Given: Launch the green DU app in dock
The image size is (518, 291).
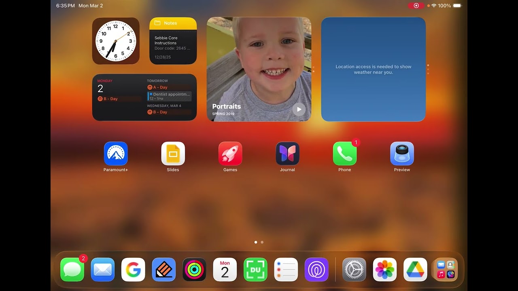Looking at the screenshot, I should [255, 270].
